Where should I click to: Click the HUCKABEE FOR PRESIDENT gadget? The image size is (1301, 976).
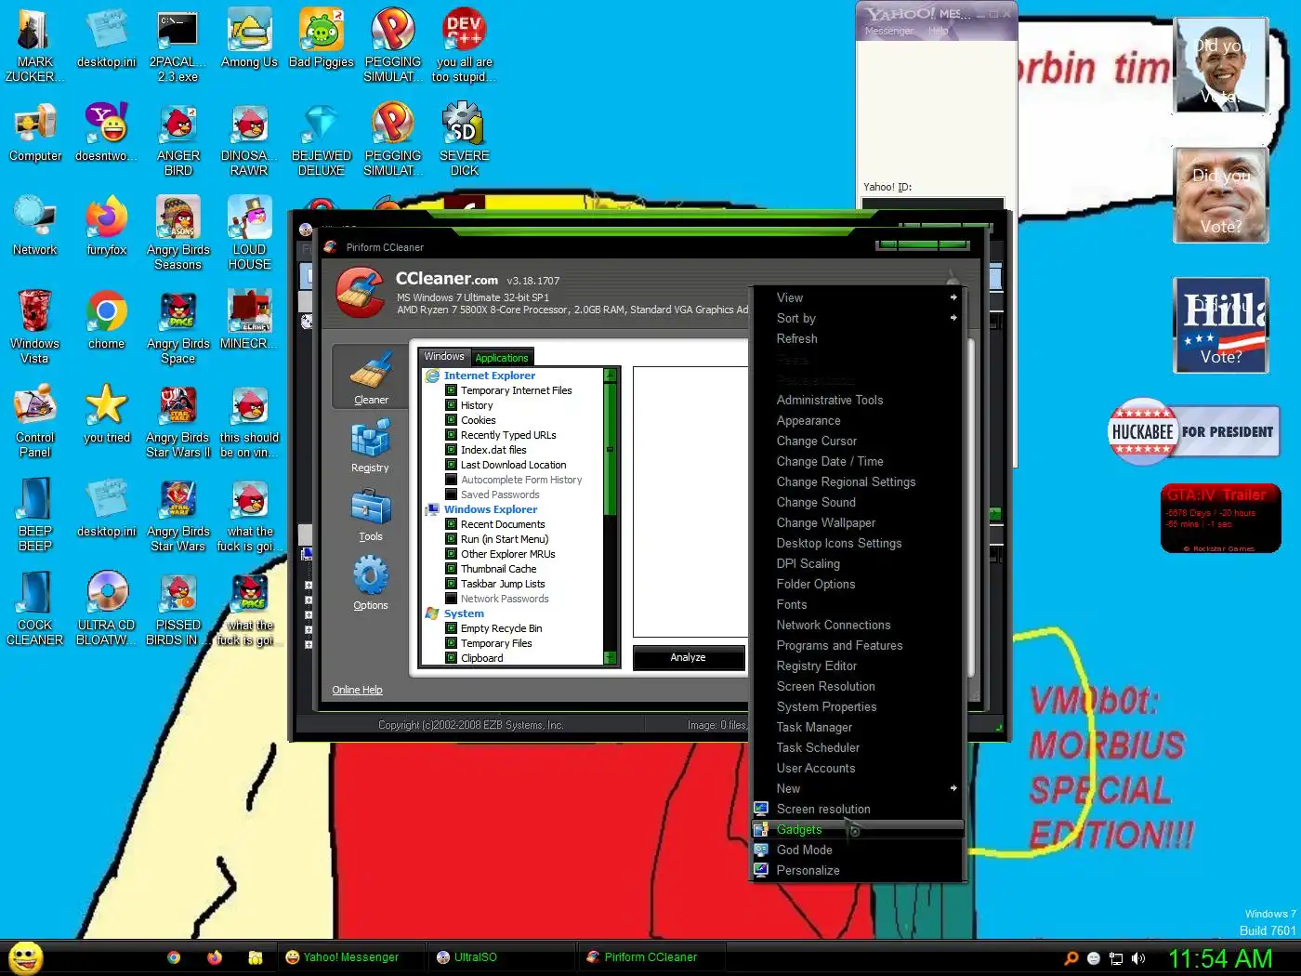click(1195, 432)
